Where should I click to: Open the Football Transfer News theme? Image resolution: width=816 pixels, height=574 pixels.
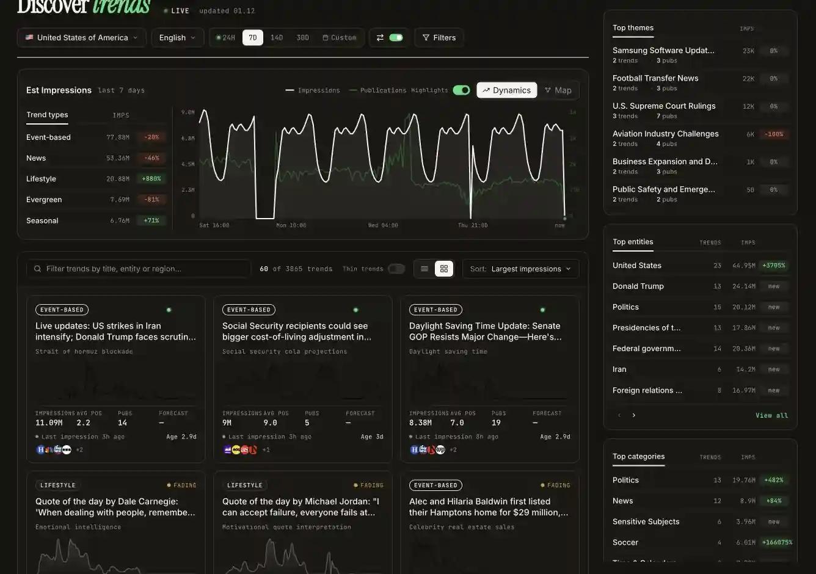point(700,82)
